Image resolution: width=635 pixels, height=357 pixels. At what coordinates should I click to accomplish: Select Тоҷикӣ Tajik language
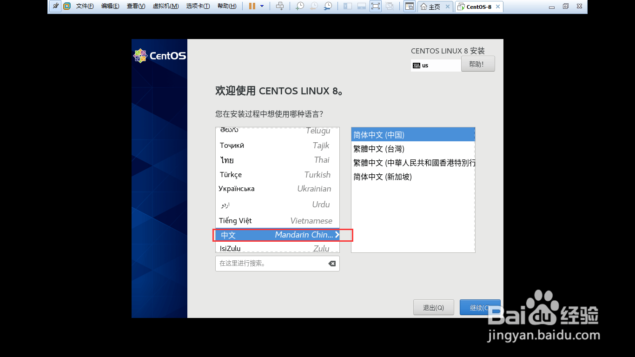[x=278, y=145]
